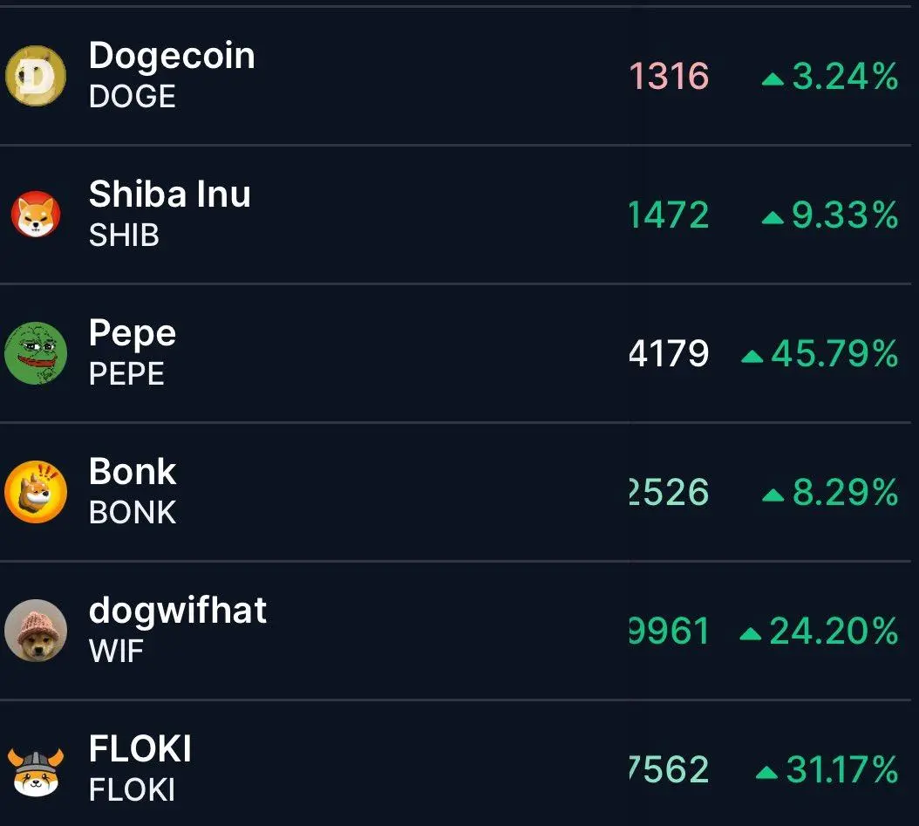
Task: Open the Dogecoin coin logo
Action: 36,76
